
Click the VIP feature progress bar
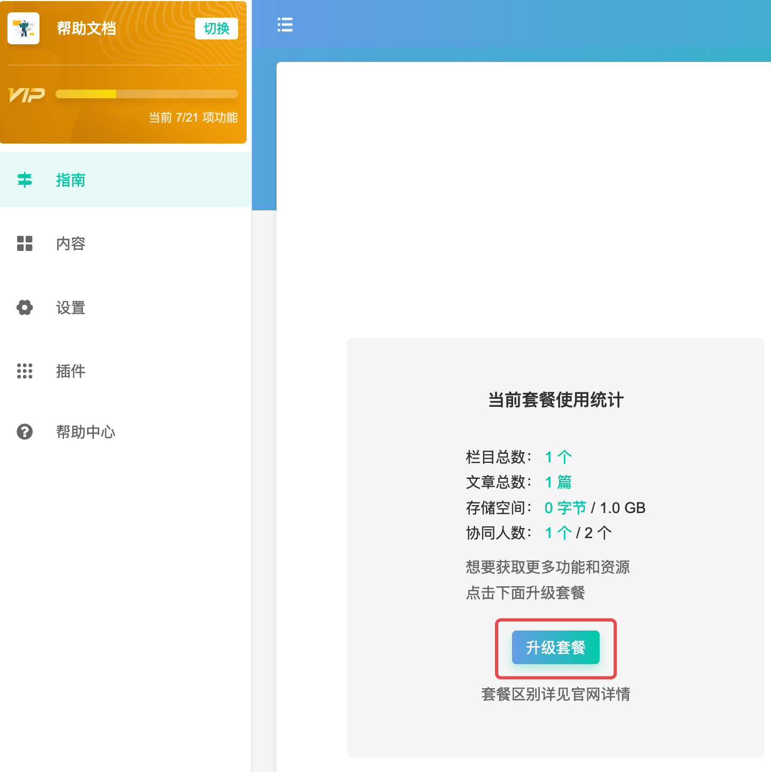click(x=147, y=94)
